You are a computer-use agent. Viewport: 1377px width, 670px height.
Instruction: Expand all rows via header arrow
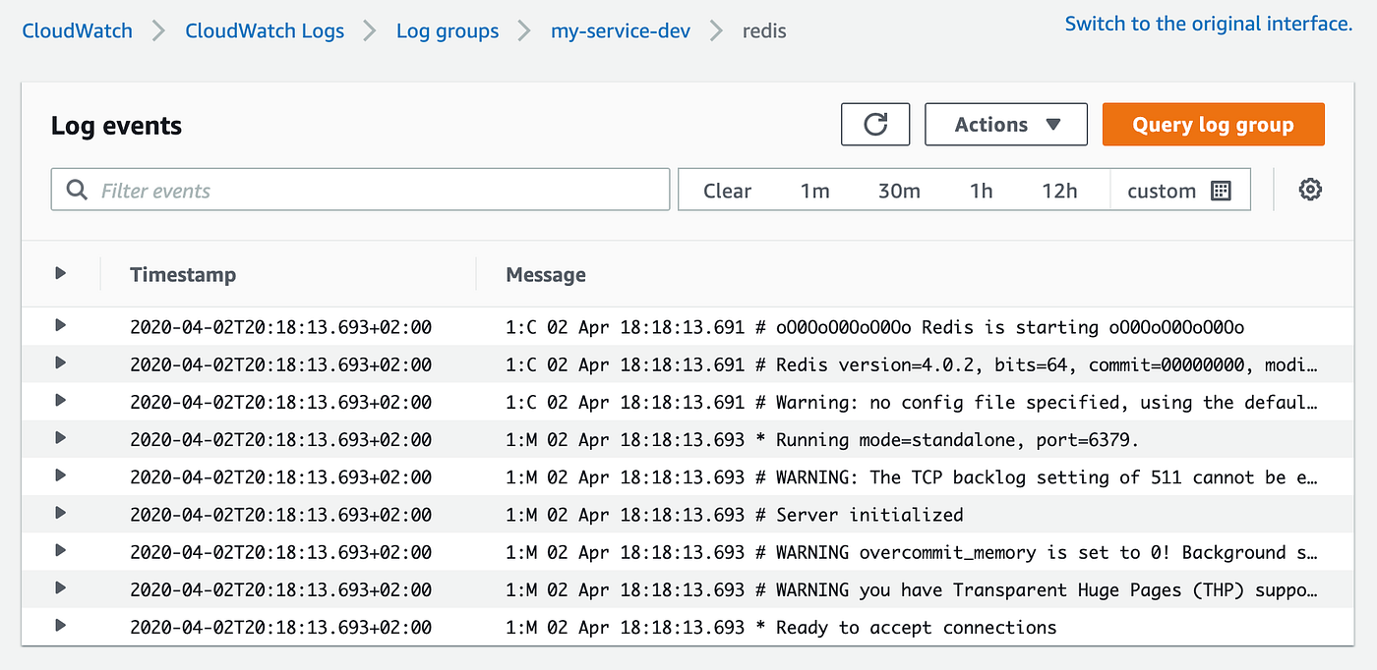(61, 273)
